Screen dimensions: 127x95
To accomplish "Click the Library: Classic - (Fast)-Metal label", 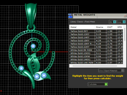I will coord(83,22).
